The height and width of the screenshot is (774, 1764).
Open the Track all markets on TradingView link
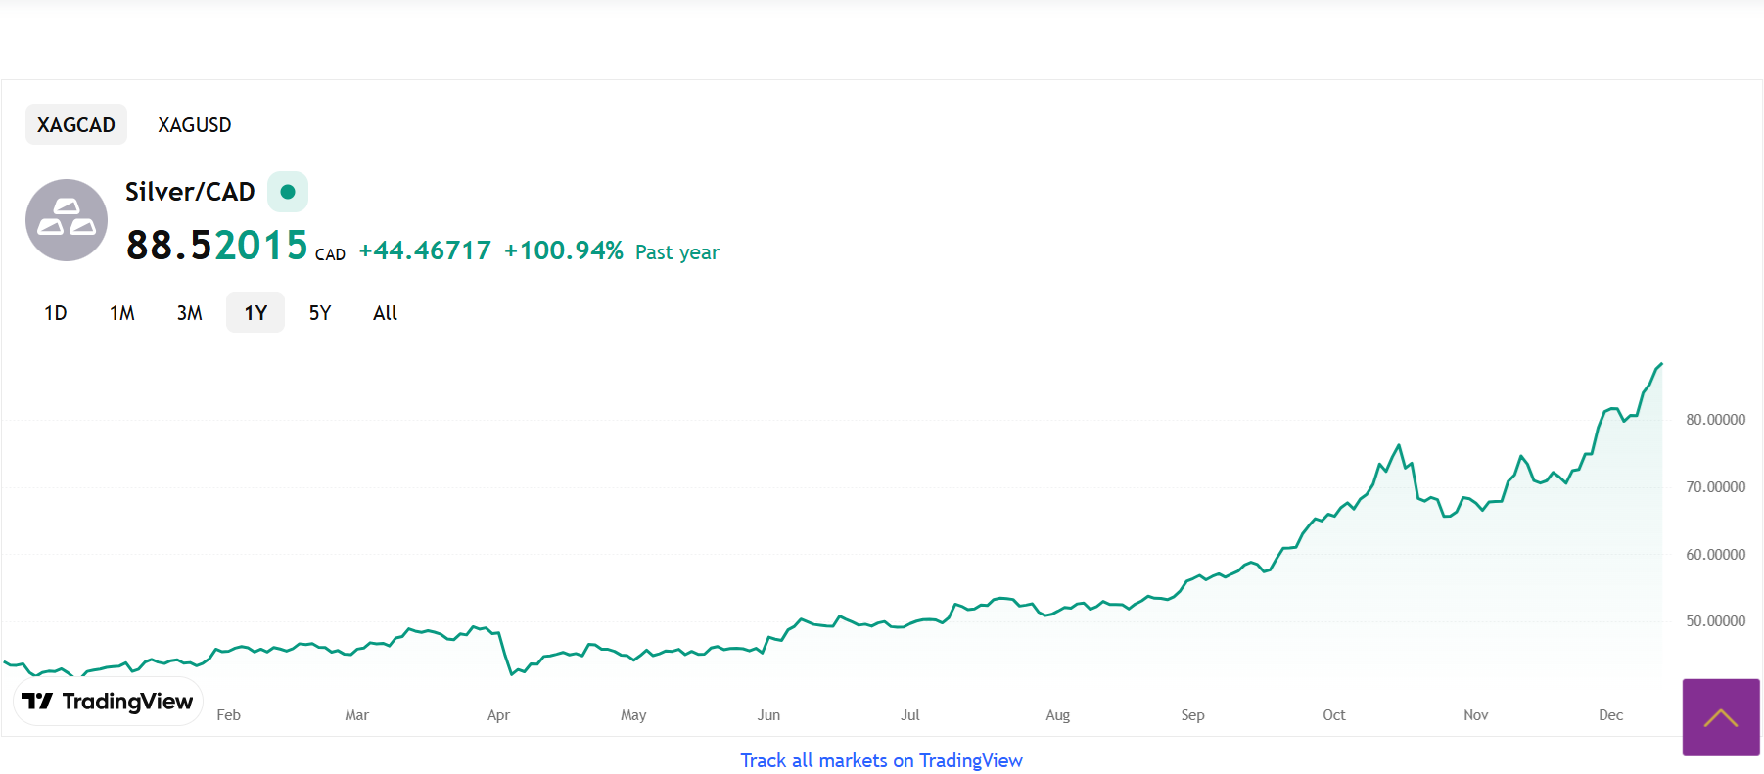[881, 760]
